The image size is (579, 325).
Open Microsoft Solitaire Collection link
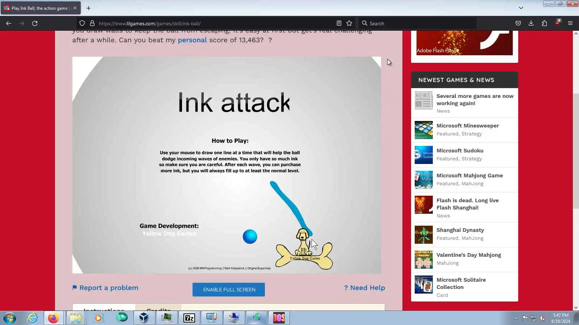click(461, 283)
